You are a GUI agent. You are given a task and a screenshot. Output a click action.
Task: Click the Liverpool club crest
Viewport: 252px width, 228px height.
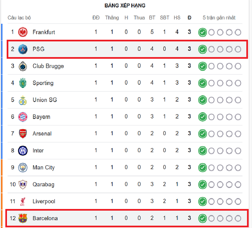point(23,201)
